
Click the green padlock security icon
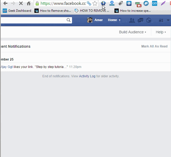[x=37, y=3]
